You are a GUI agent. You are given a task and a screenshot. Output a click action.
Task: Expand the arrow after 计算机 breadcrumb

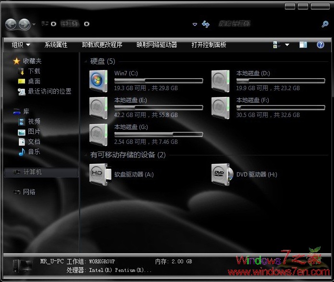click(x=87, y=24)
